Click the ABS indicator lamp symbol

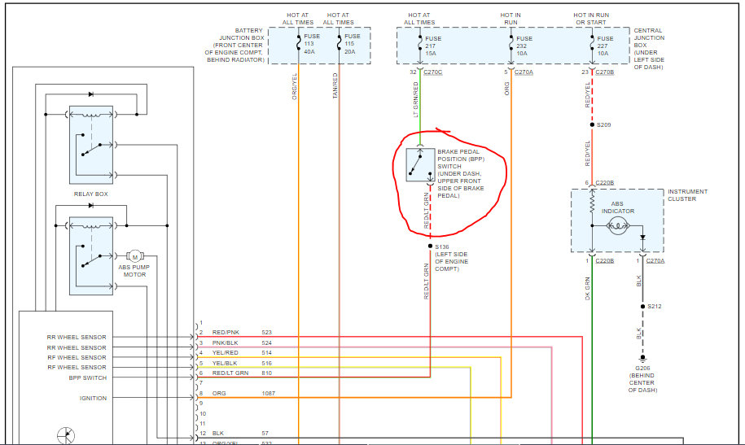618,225
